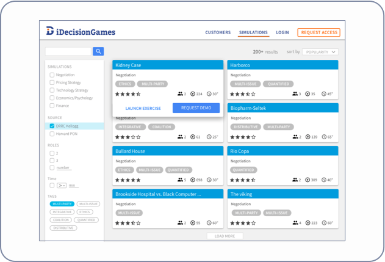This screenshot has height=262, width=385.
Task: Click the iDecisionGames logo
Action: 81,32
